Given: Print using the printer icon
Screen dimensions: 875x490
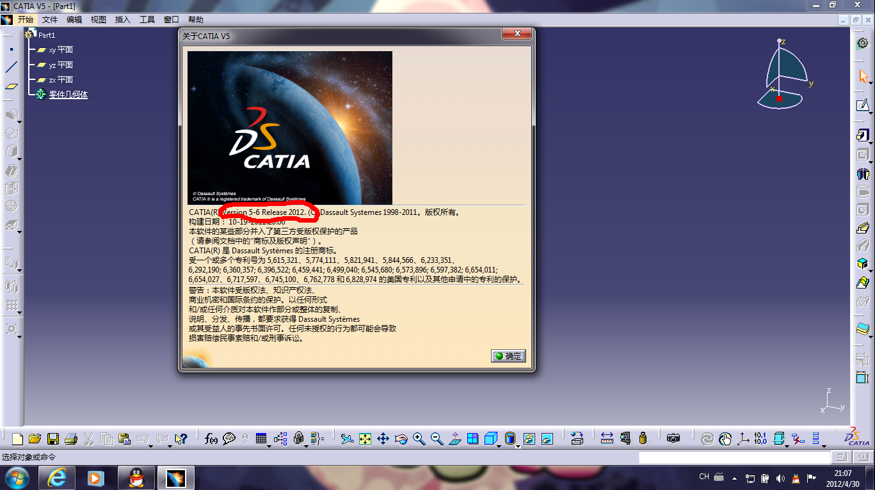Looking at the screenshot, I should [x=71, y=439].
